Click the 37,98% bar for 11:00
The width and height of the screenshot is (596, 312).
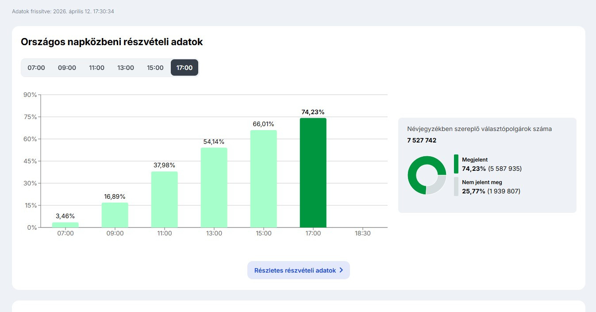coord(165,200)
